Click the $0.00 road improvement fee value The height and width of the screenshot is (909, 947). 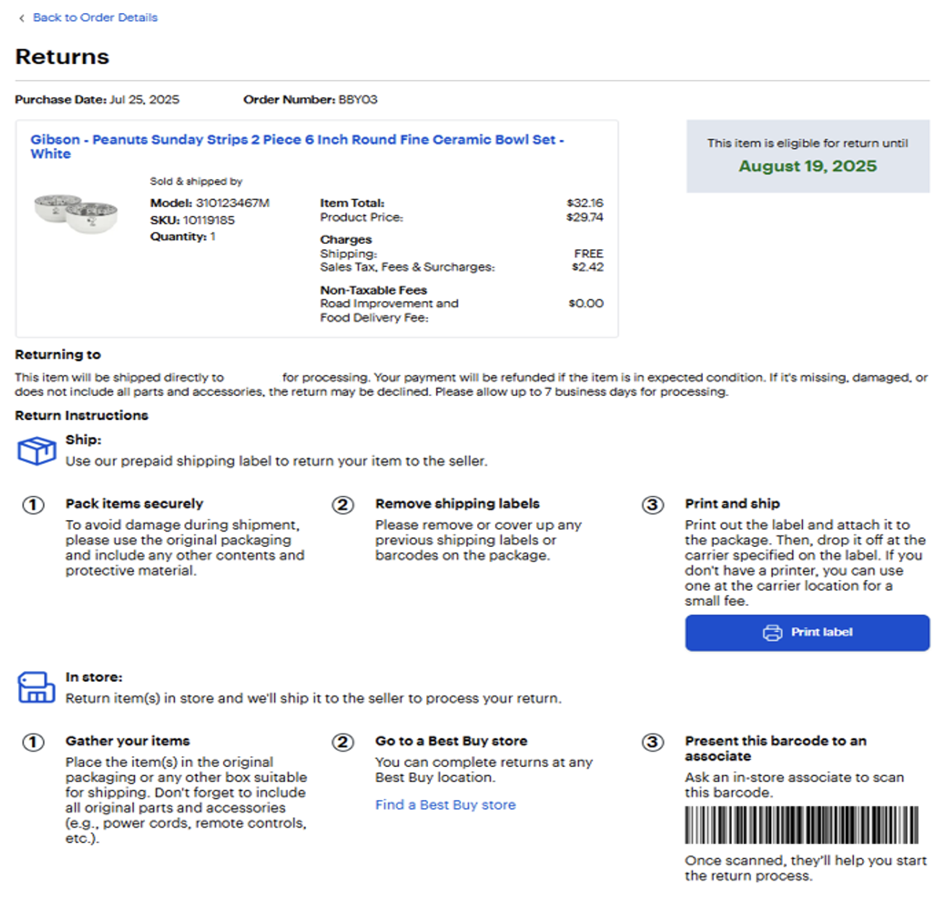586,304
